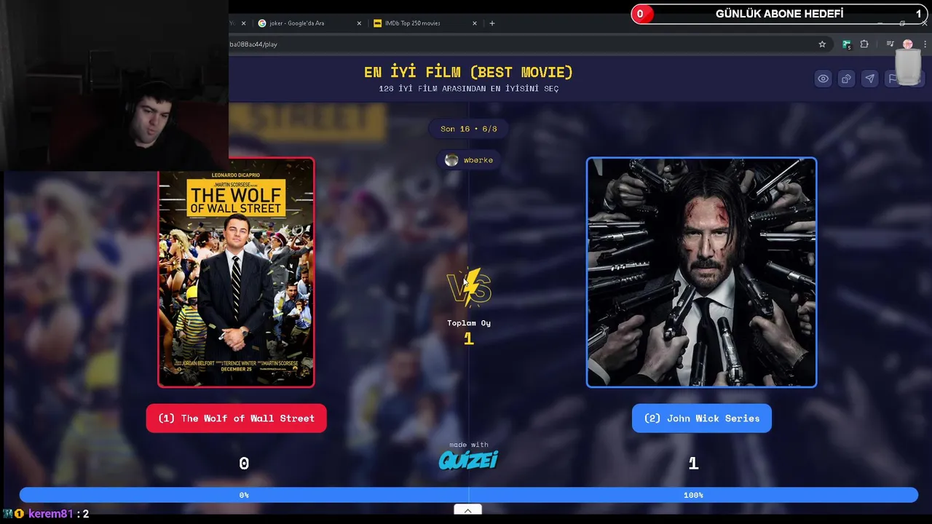
Task: Toggle the eye visibility icon
Action: [x=823, y=79]
